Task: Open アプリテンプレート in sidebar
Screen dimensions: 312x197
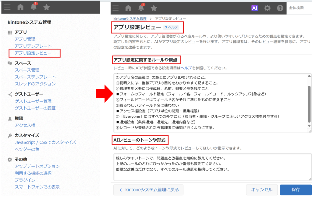Action: click(x=33, y=46)
